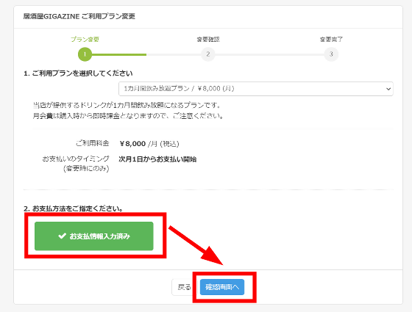Screen dimensions: 412x312
Task: Click the green お支払情報入力済み button
Action: (x=94, y=236)
